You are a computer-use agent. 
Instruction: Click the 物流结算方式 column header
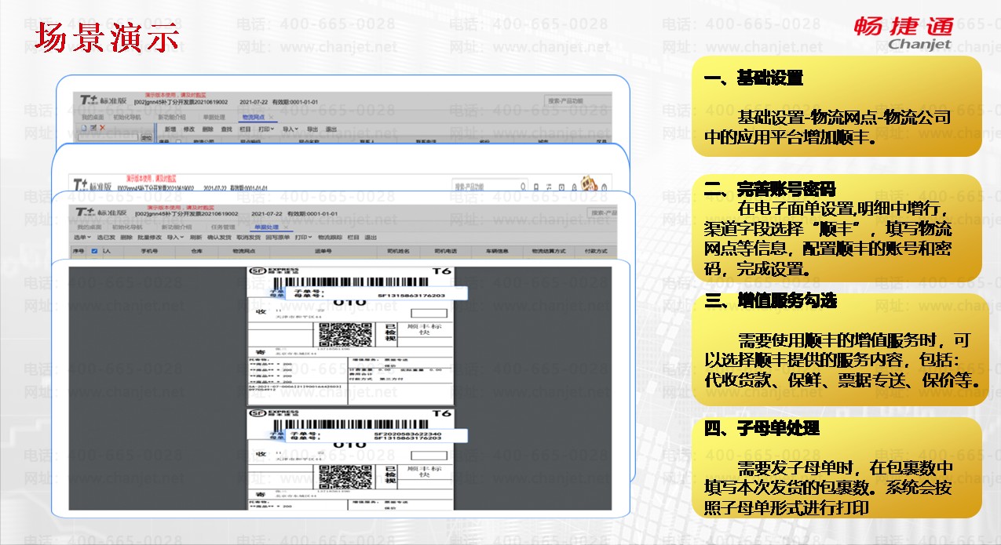[549, 251]
